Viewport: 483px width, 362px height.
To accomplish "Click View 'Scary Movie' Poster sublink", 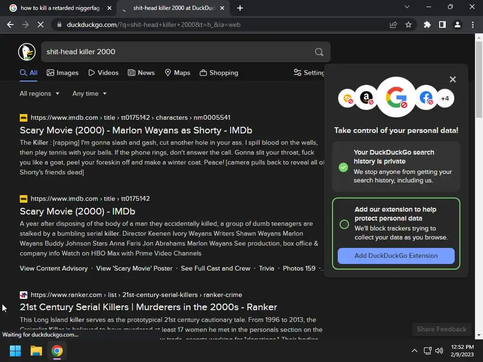I will (x=134, y=268).
